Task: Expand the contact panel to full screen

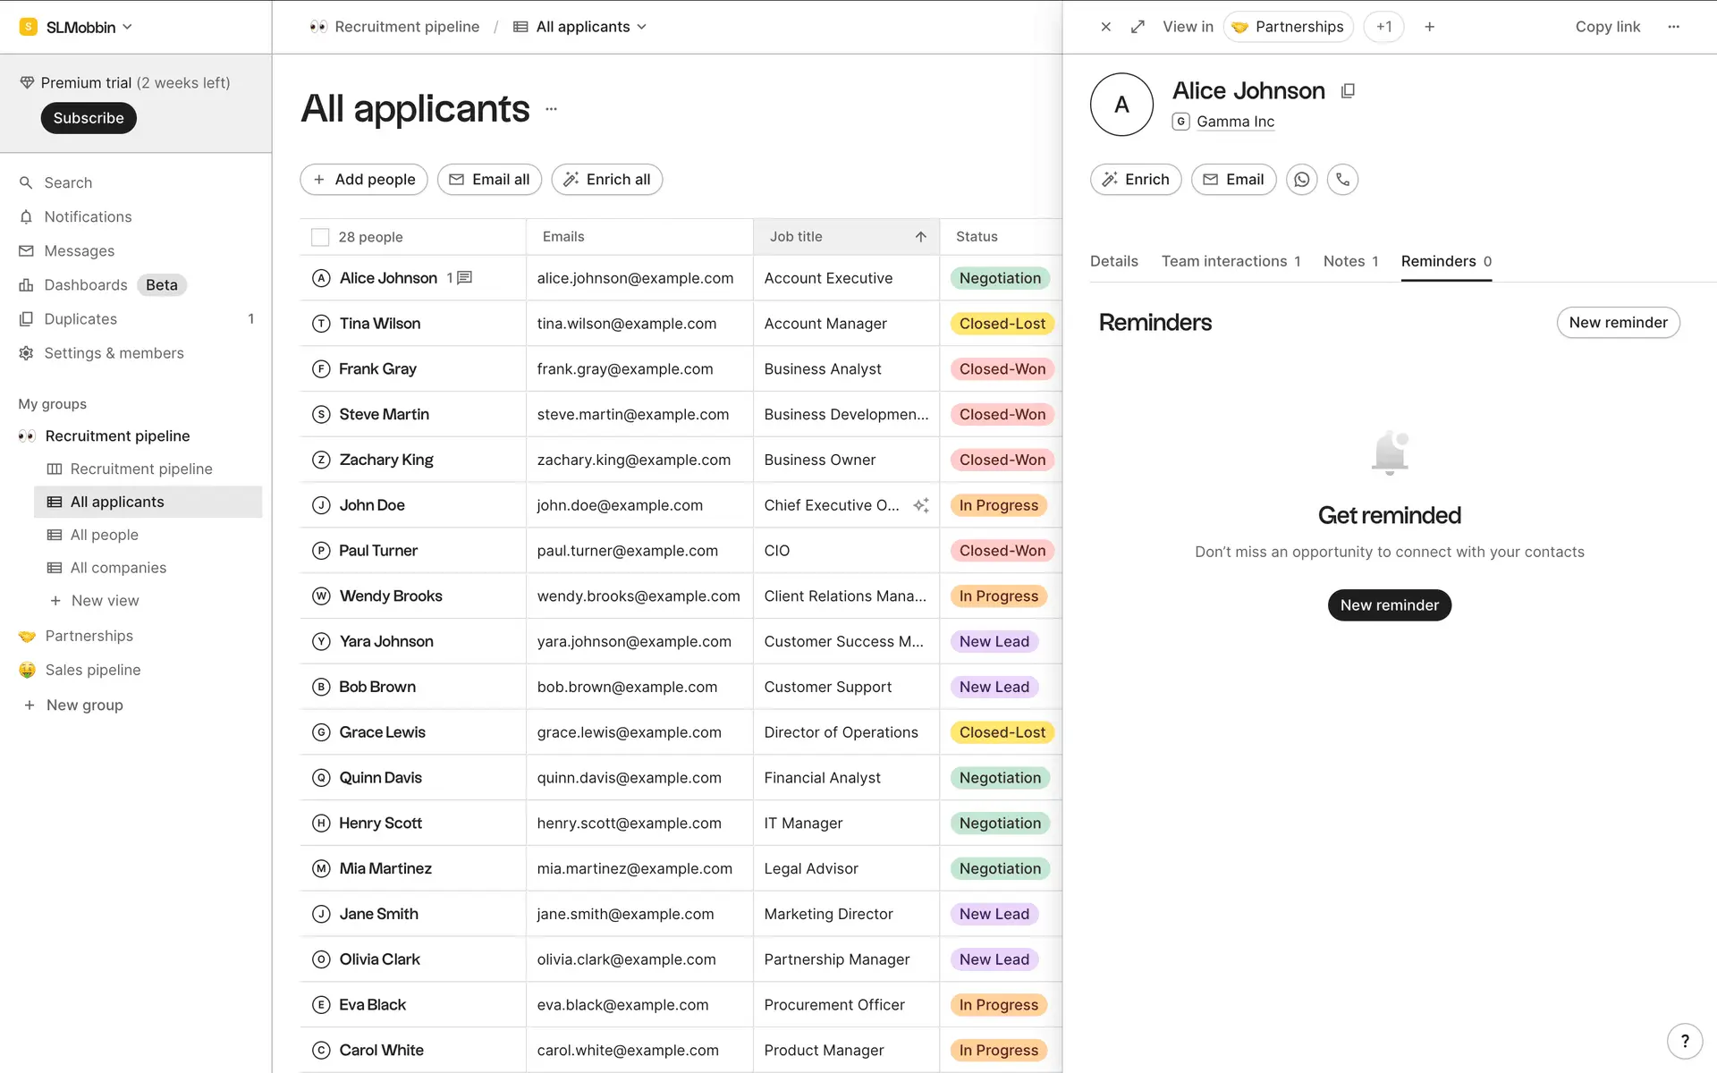Action: pyautogui.click(x=1138, y=27)
